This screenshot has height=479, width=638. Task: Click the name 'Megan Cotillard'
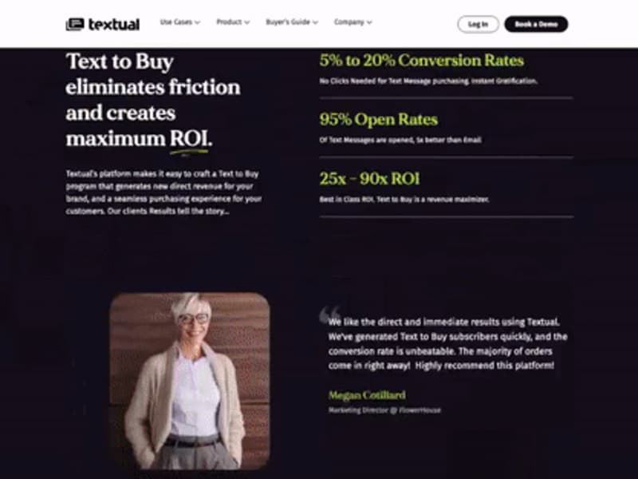[367, 395]
